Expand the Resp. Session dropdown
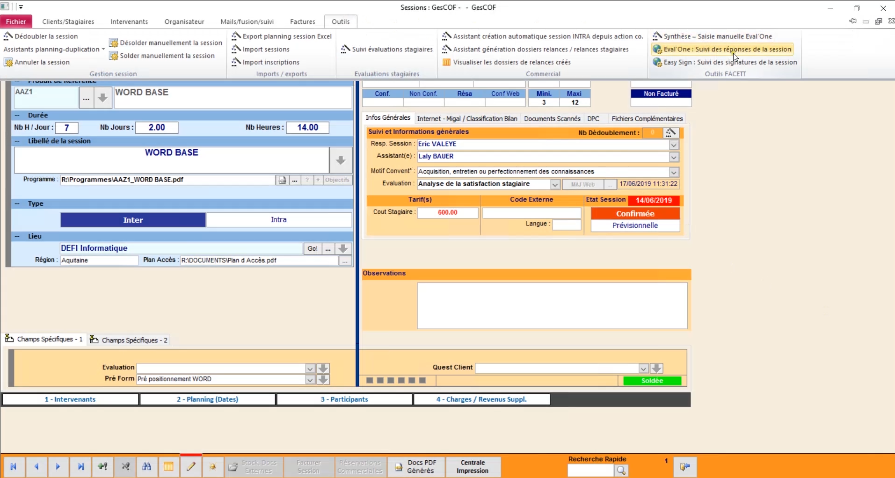This screenshot has width=895, height=478. (x=674, y=145)
